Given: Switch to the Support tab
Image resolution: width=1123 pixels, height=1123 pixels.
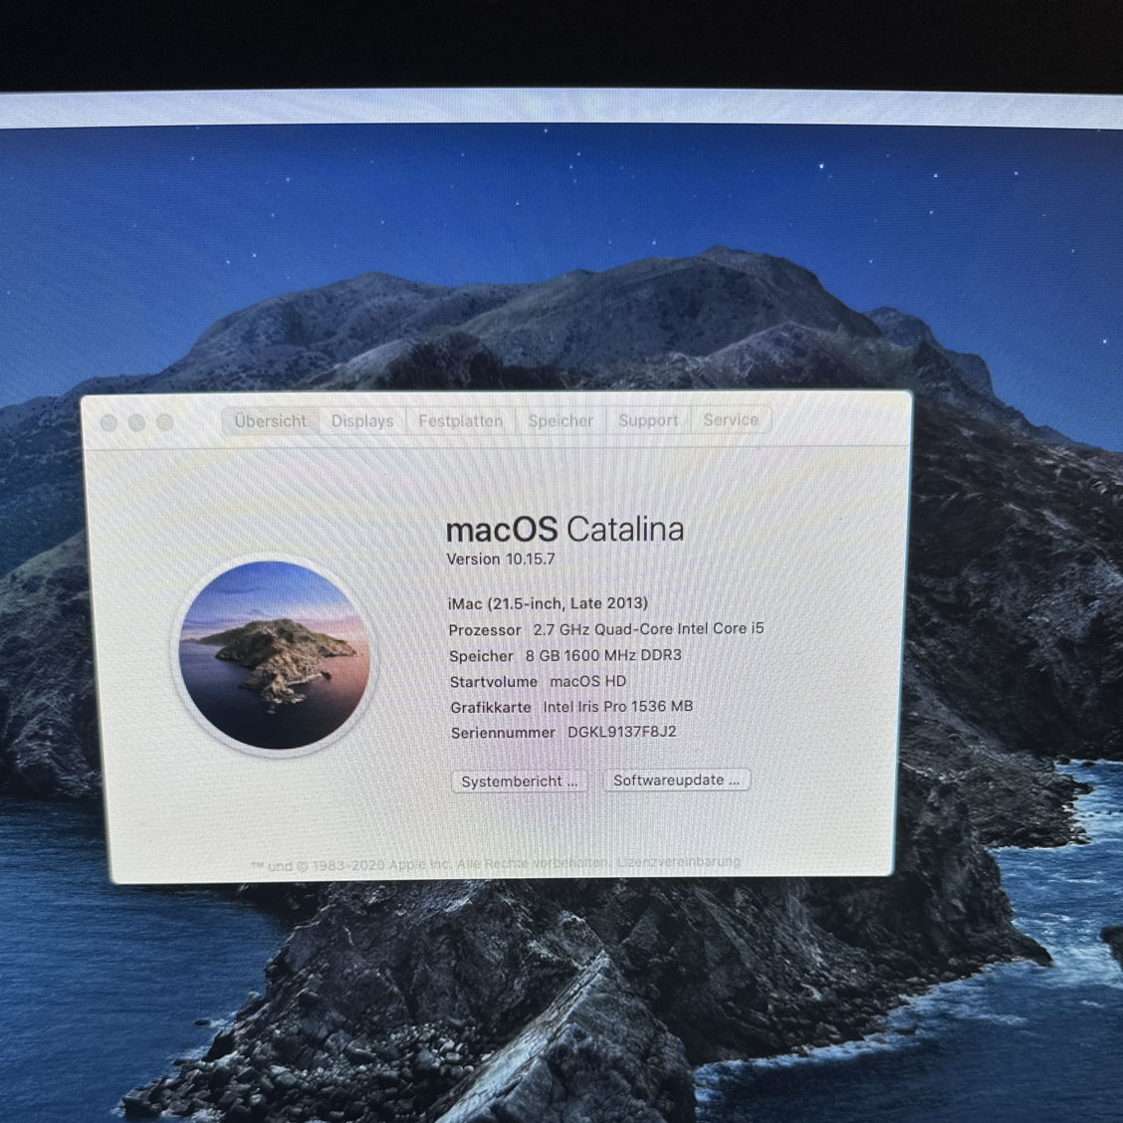Looking at the screenshot, I should pos(648,420).
